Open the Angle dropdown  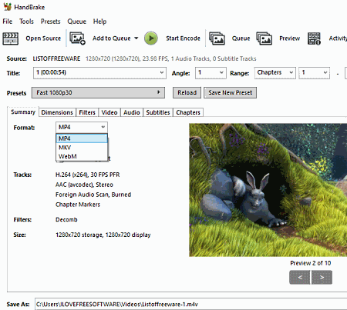point(211,73)
